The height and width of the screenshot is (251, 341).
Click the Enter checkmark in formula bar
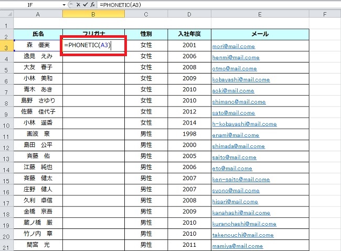coord(85,4)
